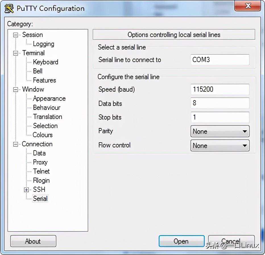This screenshot has width=265, height=255.
Task: Collapse the Connection tree node
Action: (16, 144)
